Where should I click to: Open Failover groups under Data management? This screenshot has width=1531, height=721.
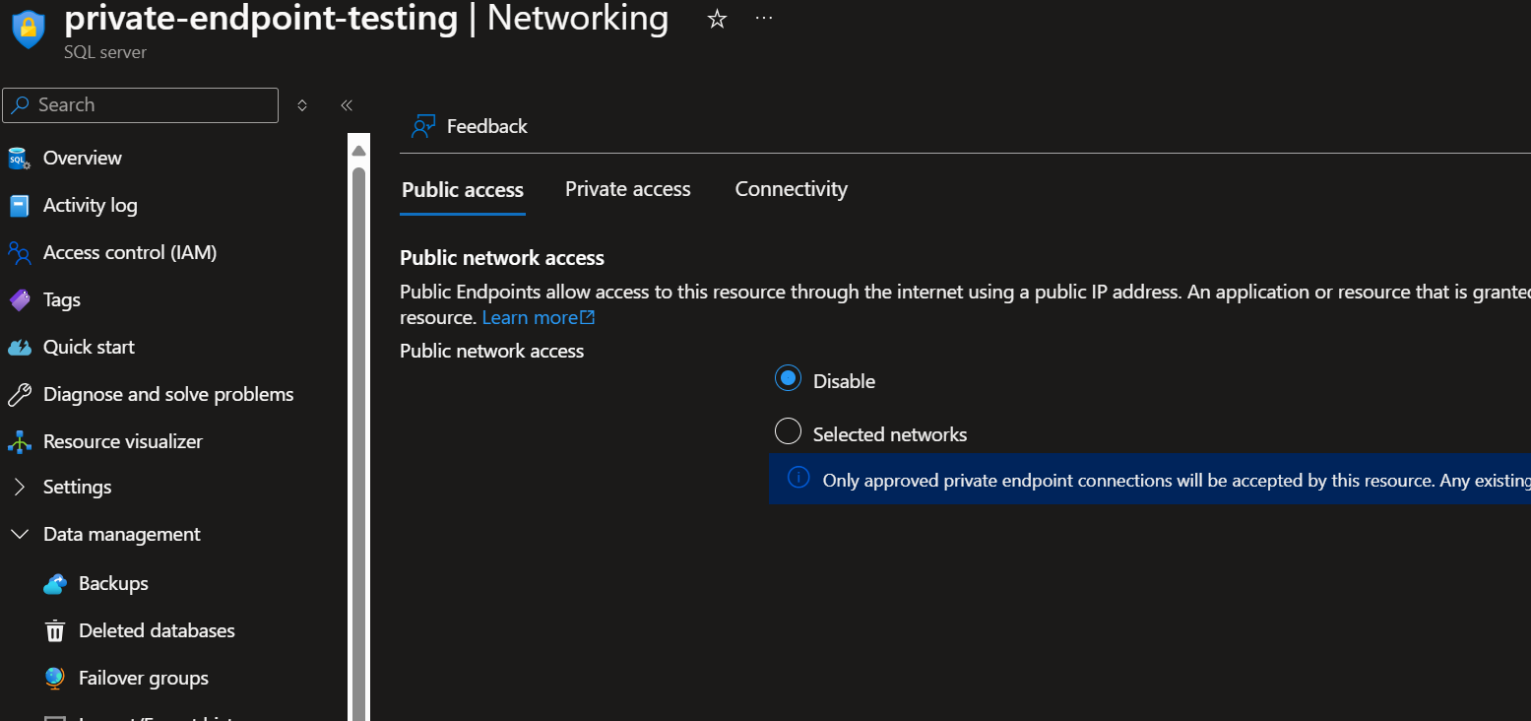tap(144, 679)
